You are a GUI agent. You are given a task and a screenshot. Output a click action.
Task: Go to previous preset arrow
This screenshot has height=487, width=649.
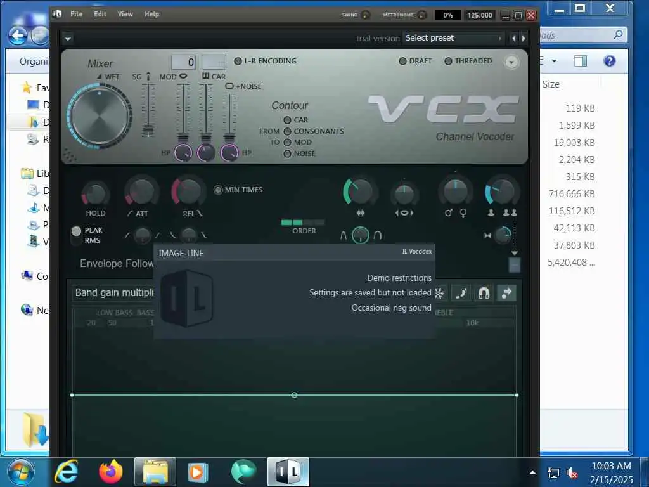513,39
